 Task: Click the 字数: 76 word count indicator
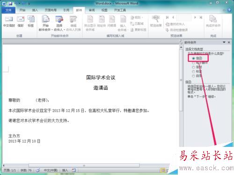(x=26, y=170)
